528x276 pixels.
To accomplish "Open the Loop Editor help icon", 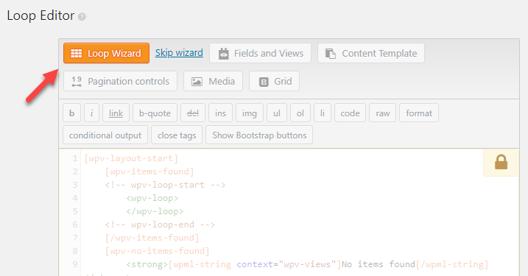I will point(82,16).
